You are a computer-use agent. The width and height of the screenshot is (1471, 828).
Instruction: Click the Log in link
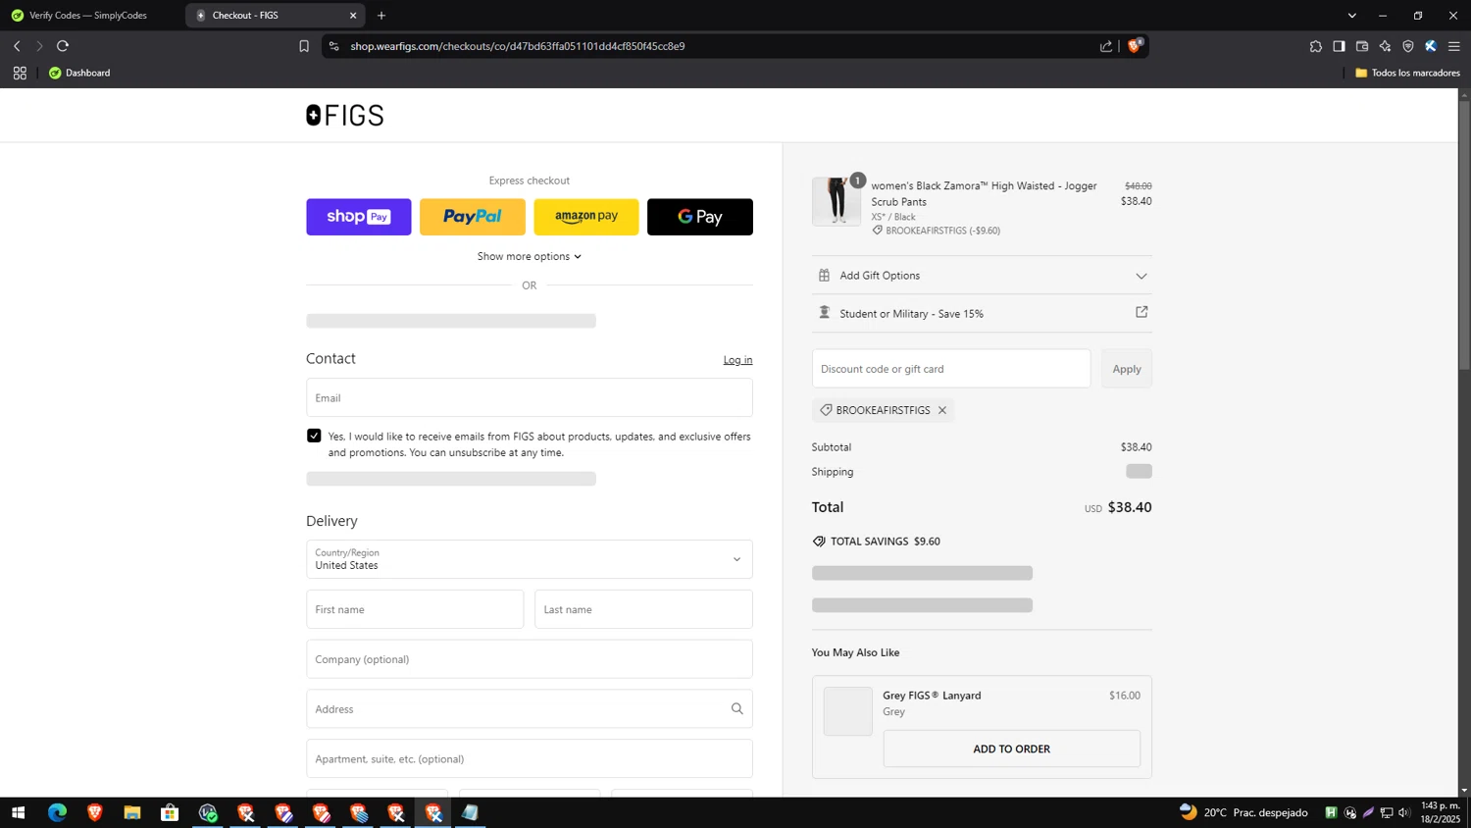737,360
